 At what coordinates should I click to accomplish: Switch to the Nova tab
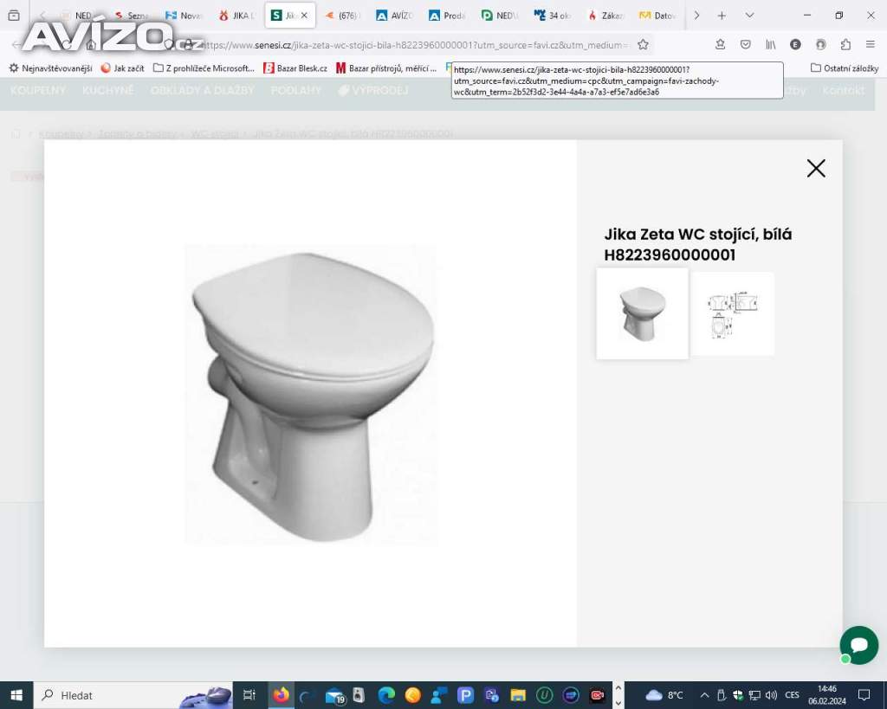[185, 16]
